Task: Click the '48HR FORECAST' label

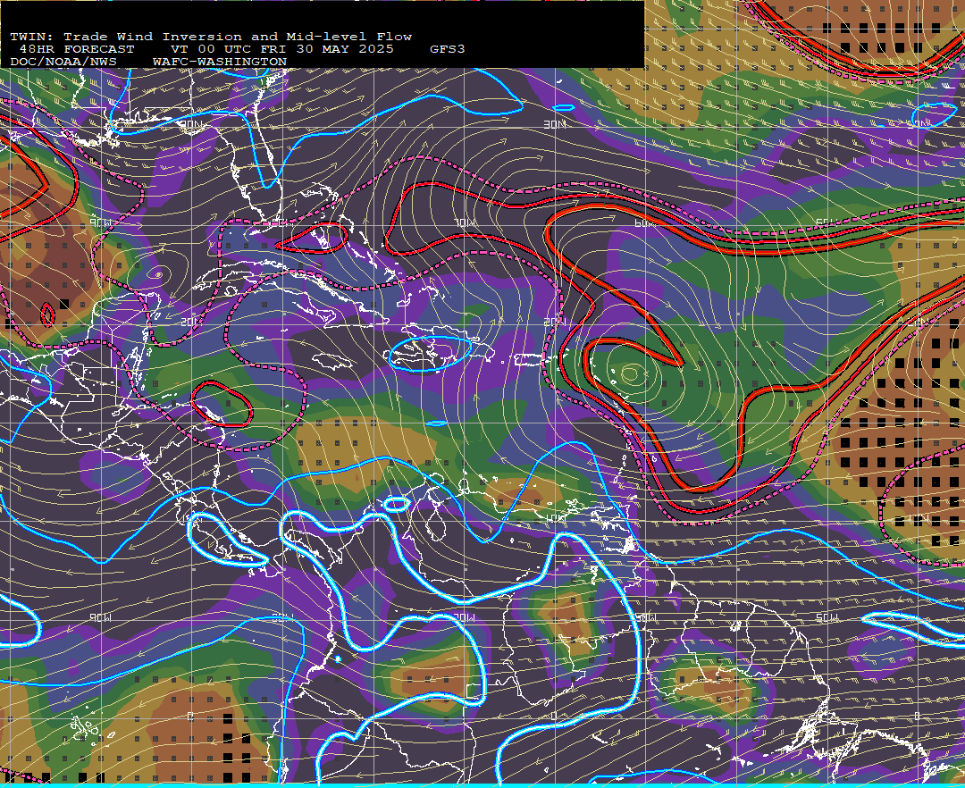Action: 76,49
